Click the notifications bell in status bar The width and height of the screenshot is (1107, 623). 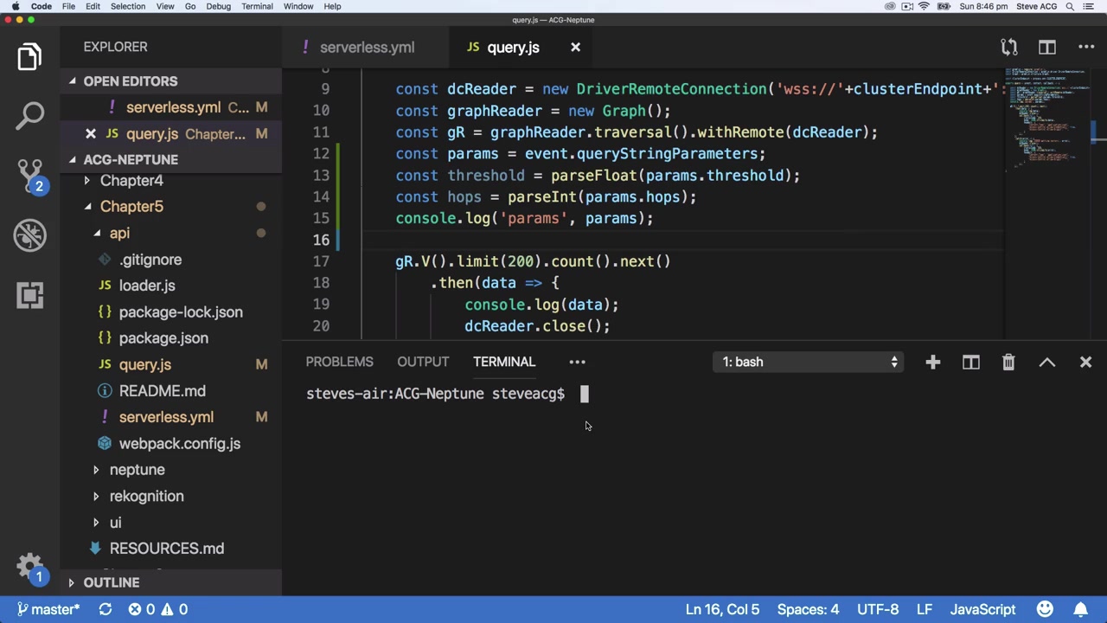click(x=1080, y=609)
